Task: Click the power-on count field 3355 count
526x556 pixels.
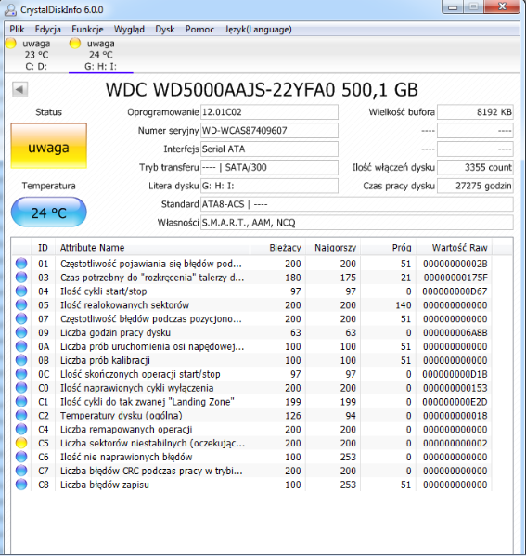Action: click(475, 167)
